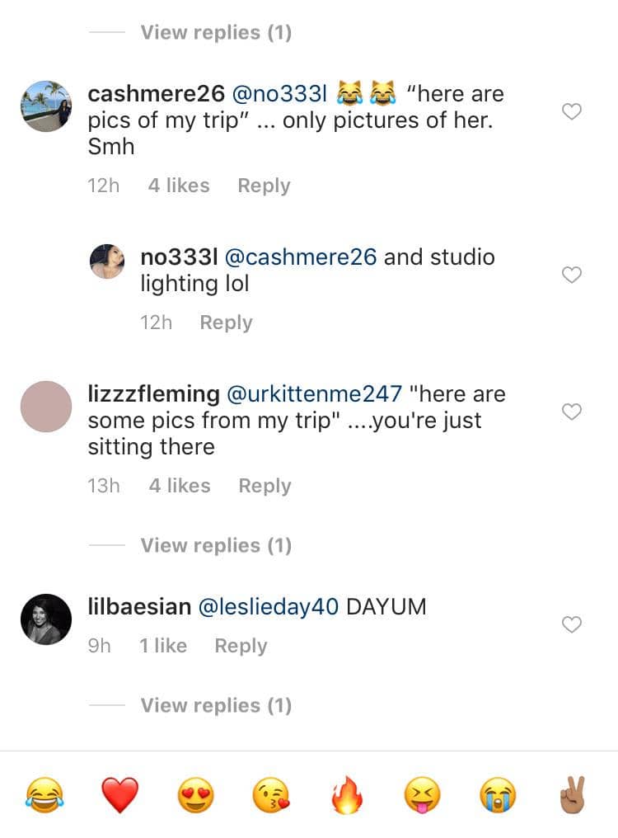Like the lizzzfleming comment with heart
The width and height of the screenshot is (618, 838).
click(572, 412)
